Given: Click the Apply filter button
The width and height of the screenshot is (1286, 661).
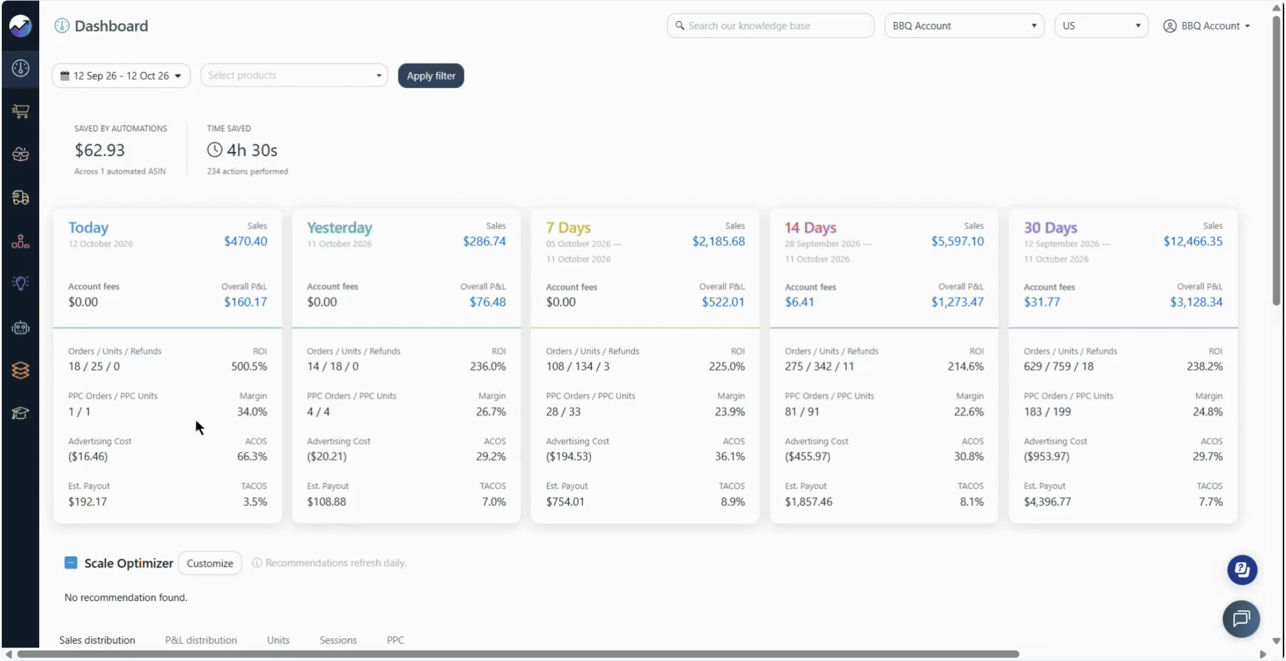Looking at the screenshot, I should pyautogui.click(x=431, y=76).
